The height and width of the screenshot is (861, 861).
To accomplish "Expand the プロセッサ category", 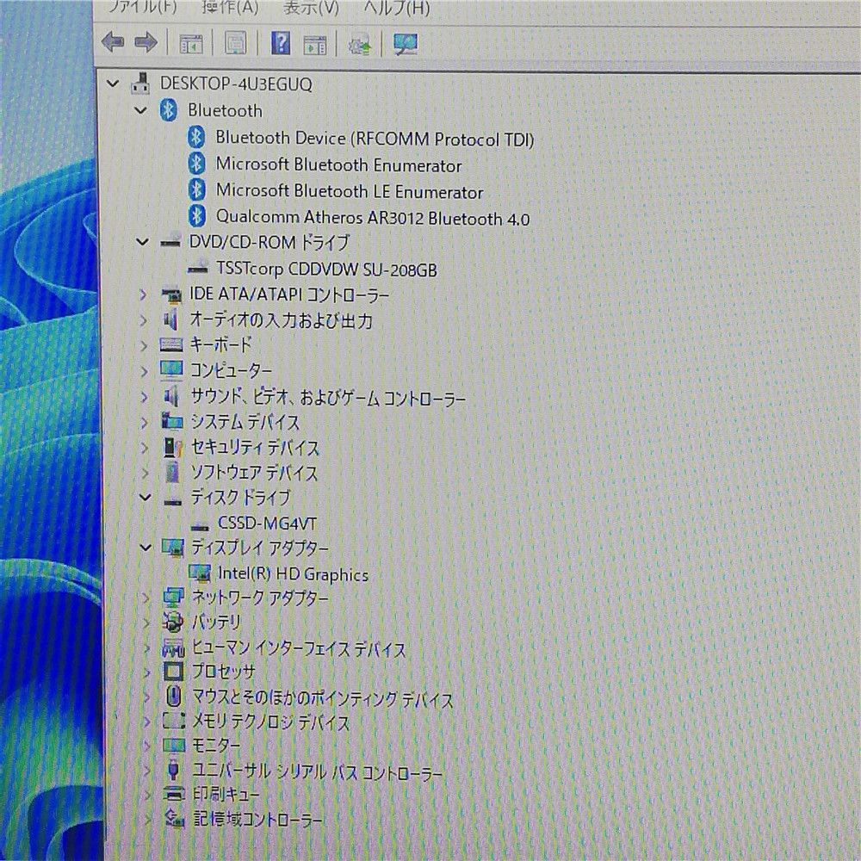I will coord(146,672).
